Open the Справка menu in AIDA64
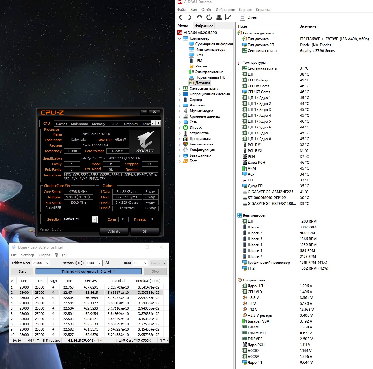 [263, 10]
